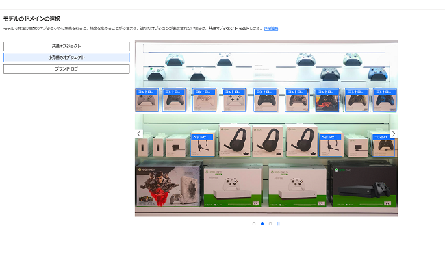
Task: Click コントロ... tag on the gray controller box
Action: (147, 92)
